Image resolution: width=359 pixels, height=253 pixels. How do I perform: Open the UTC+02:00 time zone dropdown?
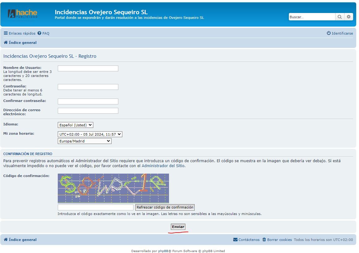point(90,134)
